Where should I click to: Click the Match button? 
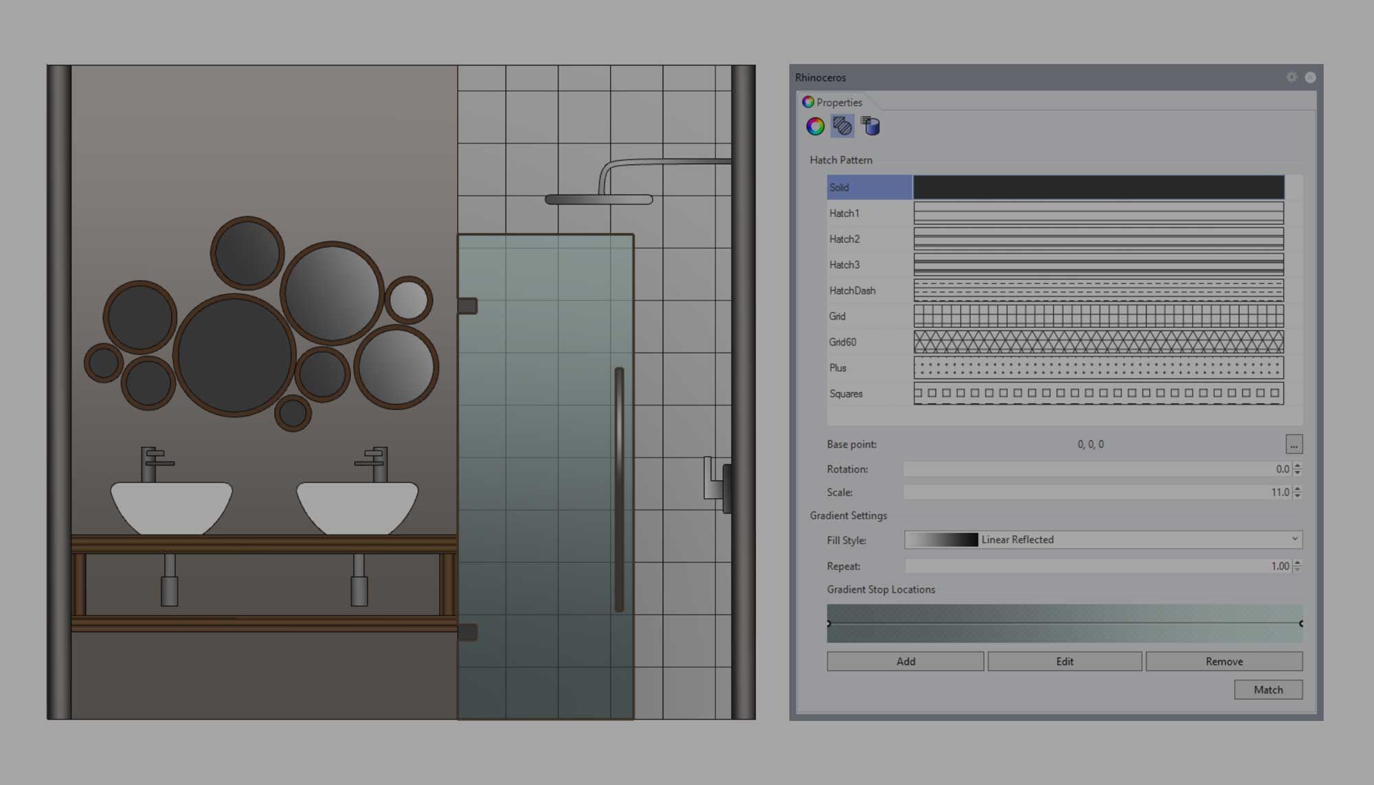(1268, 690)
